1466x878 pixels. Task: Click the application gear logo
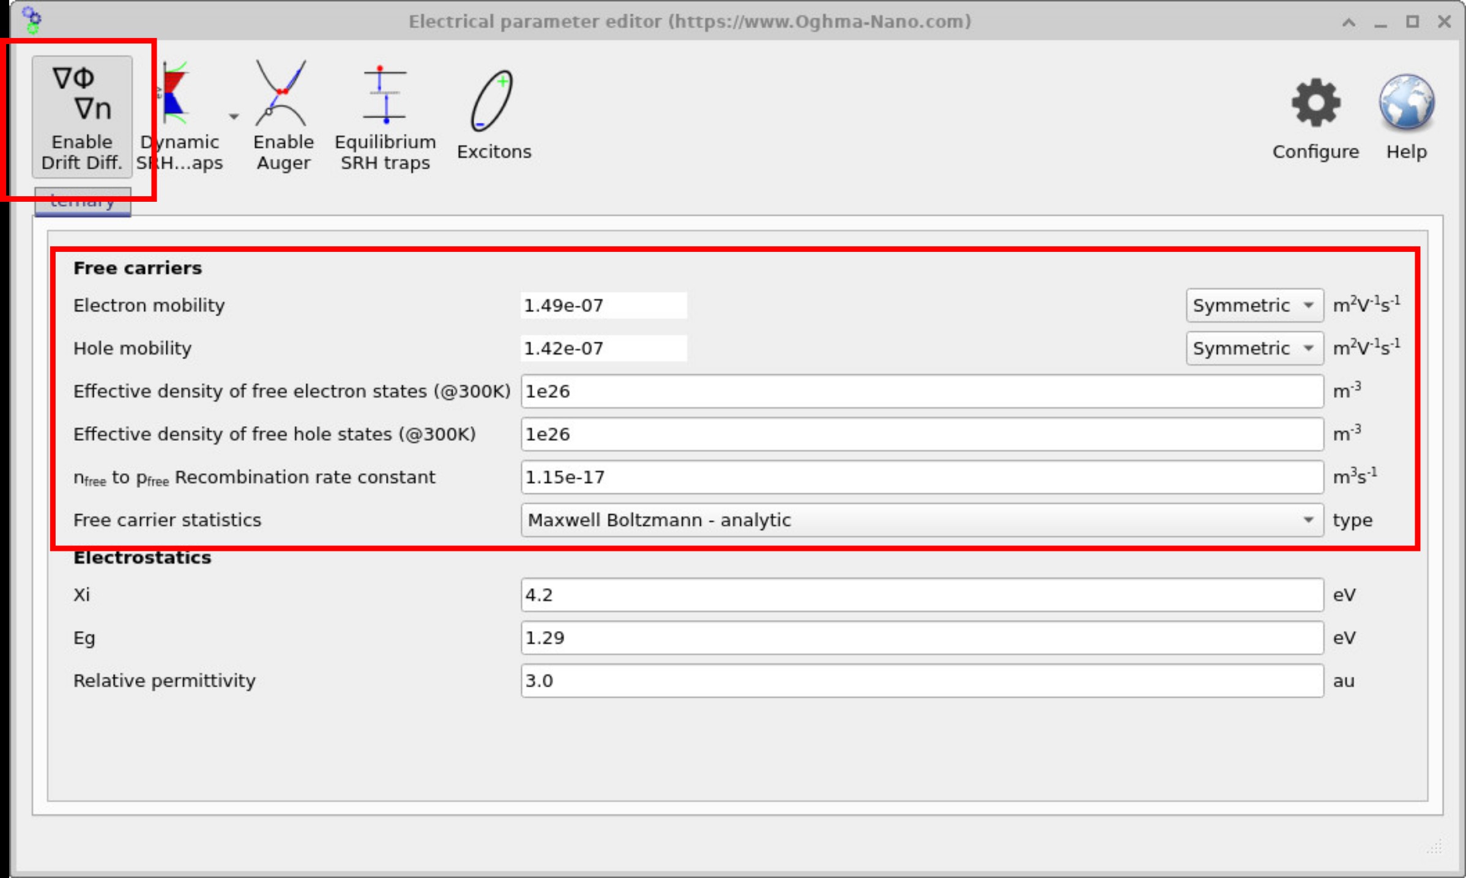[32, 21]
